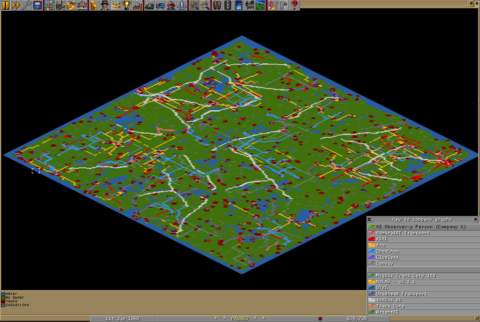Click the OTVI blue color swatch
This screenshot has height=322, width=480.
click(x=372, y=288)
